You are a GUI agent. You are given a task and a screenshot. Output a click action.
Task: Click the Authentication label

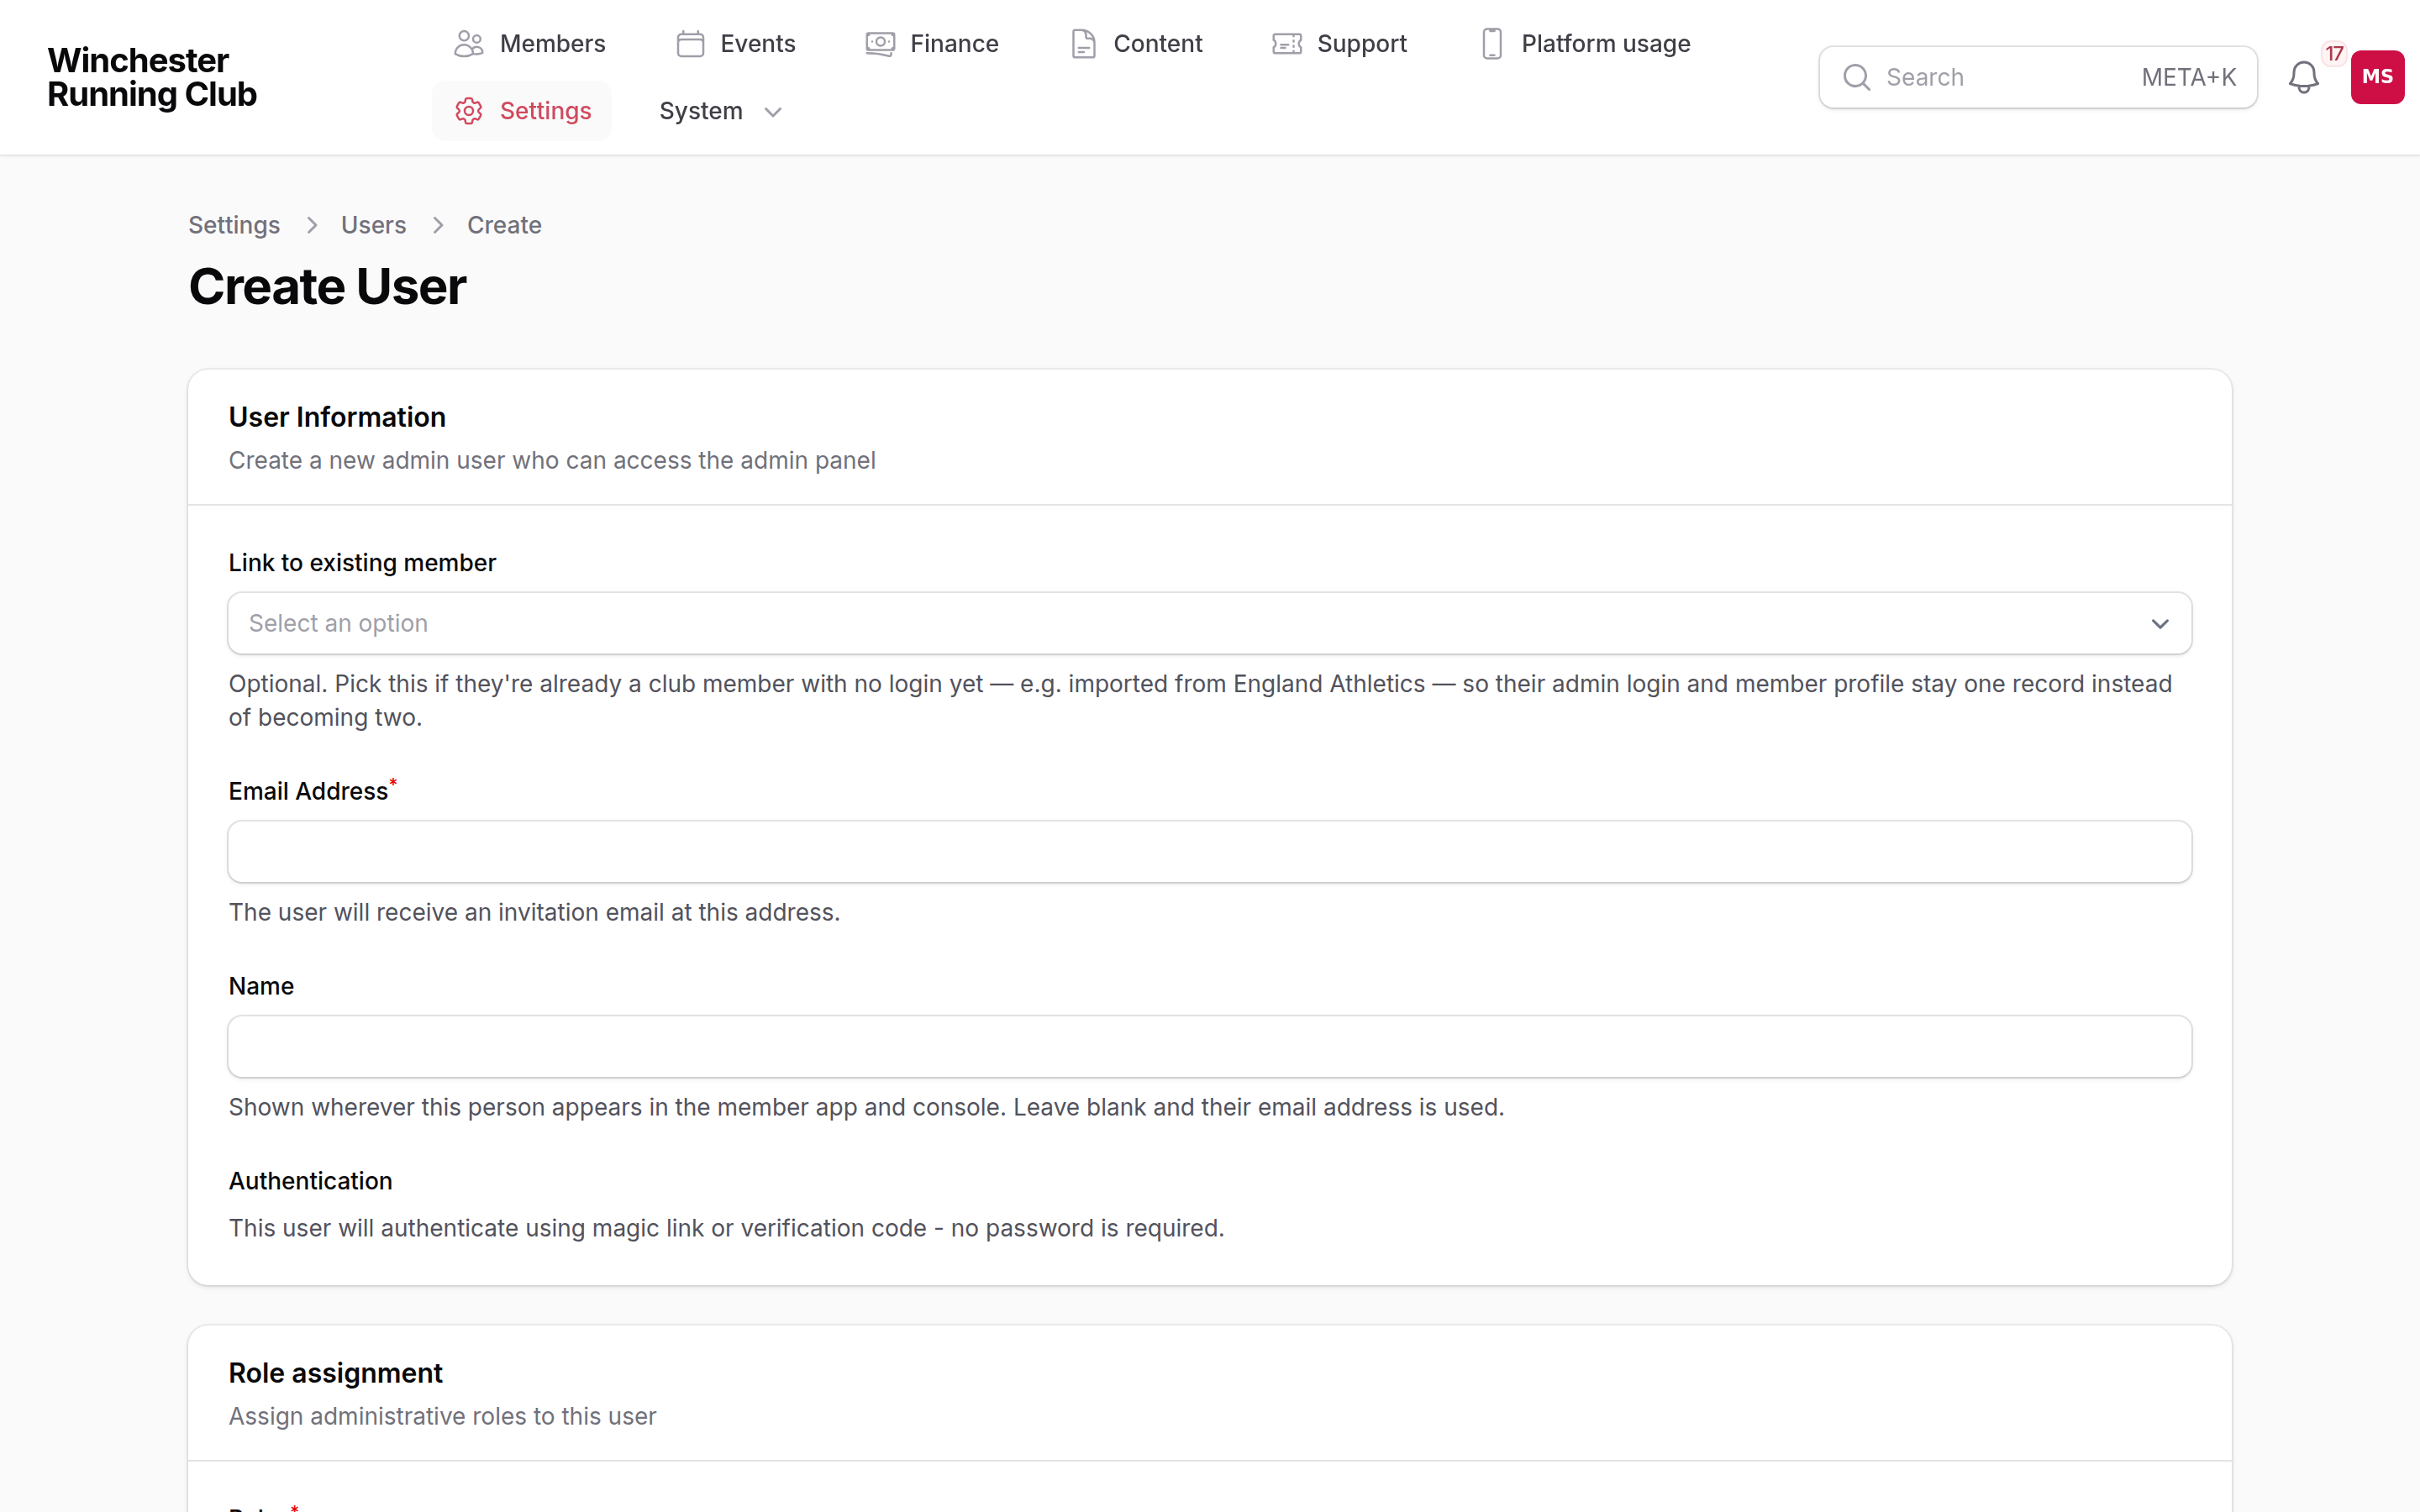[x=310, y=1181]
